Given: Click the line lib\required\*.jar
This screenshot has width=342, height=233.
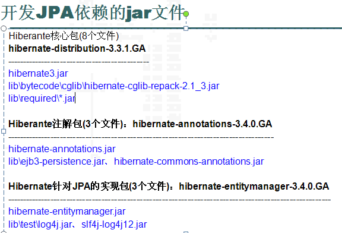Looking at the screenshot, I should (x=42, y=99).
